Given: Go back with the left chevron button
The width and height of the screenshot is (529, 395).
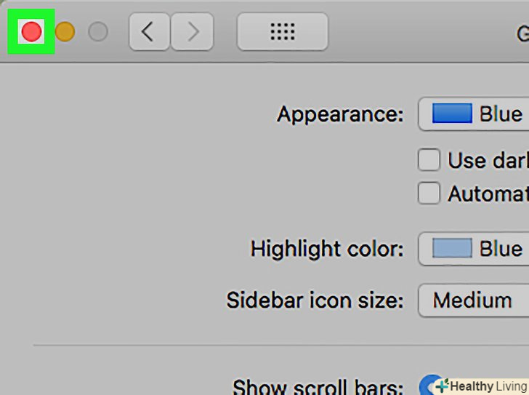Looking at the screenshot, I should 149,32.
